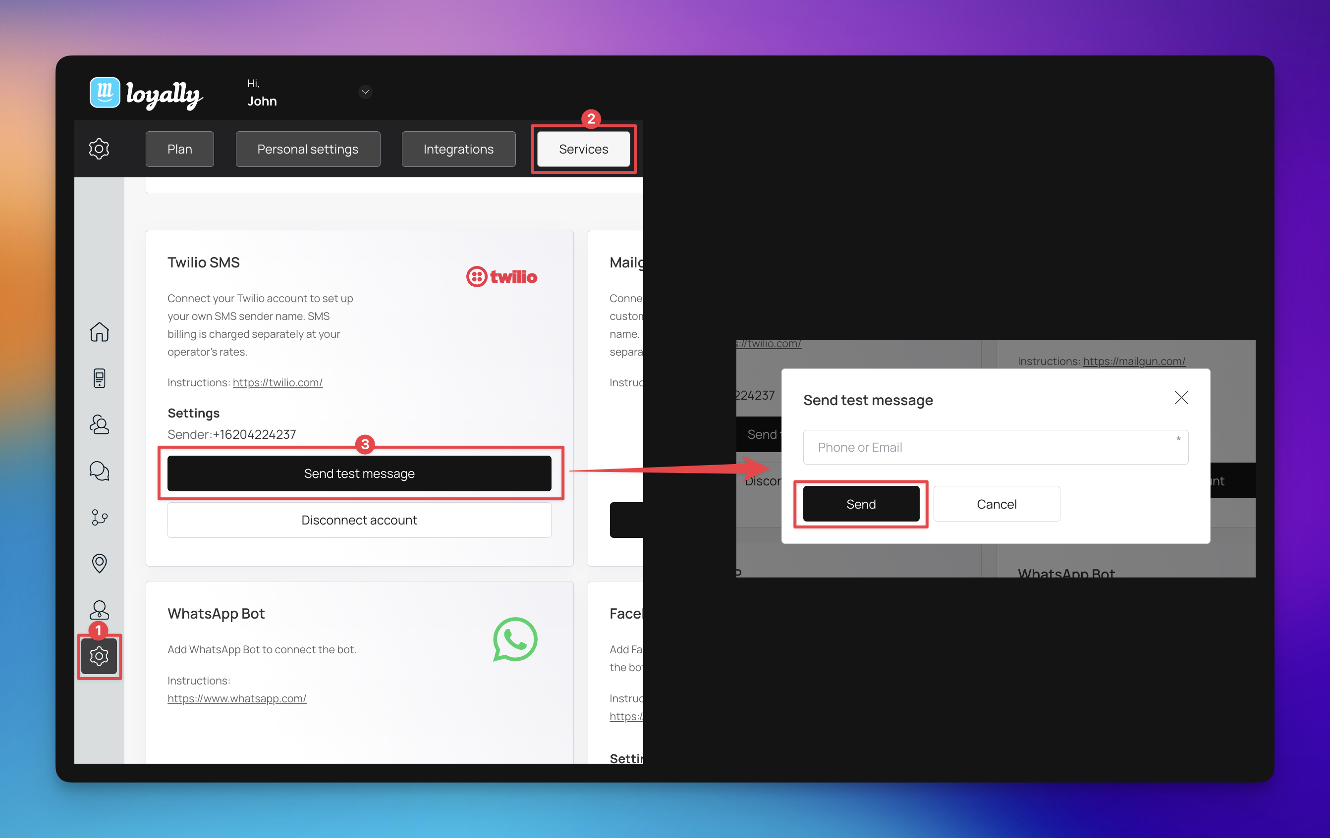Select the highlighted settings gear in sidebar
The height and width of the screenshot is (838, 1330).
(x=100, y=656)
